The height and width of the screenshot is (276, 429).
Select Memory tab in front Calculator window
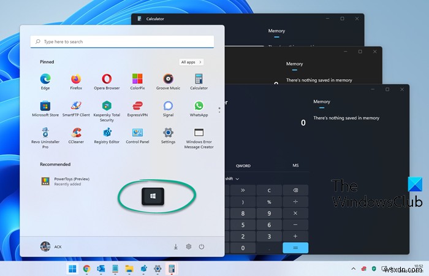322,102
